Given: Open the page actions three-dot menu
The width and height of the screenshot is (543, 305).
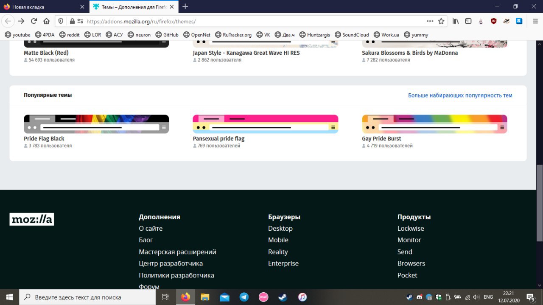Looking at the screenshot, I should point(430,21).
